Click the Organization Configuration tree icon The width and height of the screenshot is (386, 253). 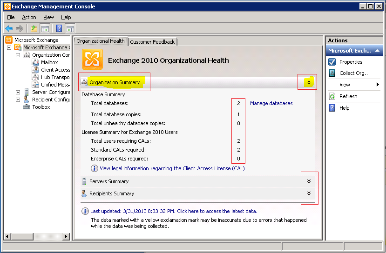tap(27, 55)
